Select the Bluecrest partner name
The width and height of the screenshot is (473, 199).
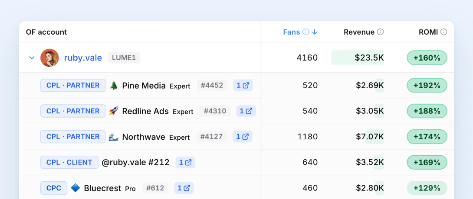coord(102,188)
